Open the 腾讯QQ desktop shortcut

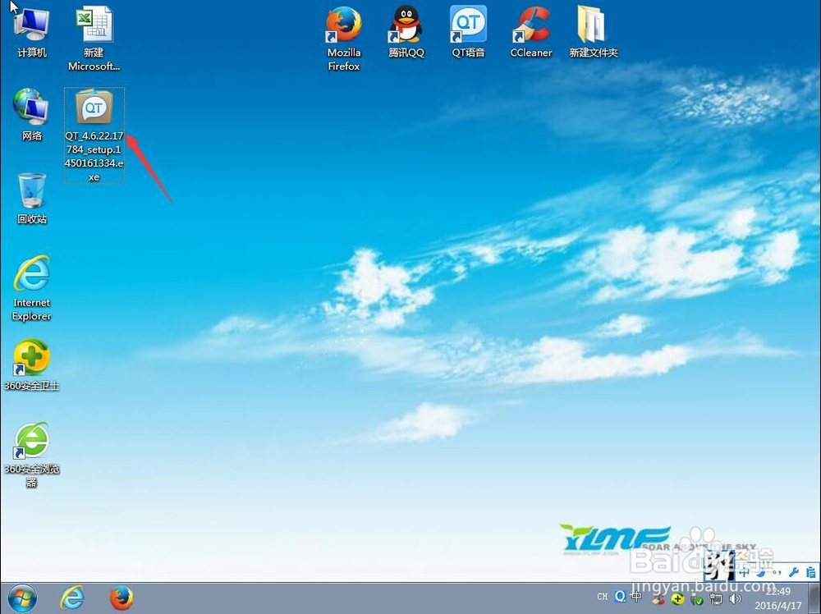[406, 31]
